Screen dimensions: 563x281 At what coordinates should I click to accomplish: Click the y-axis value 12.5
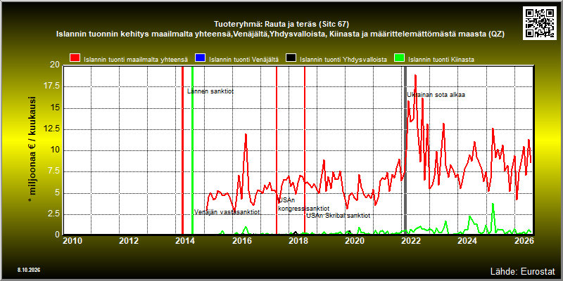pos(51,129)
